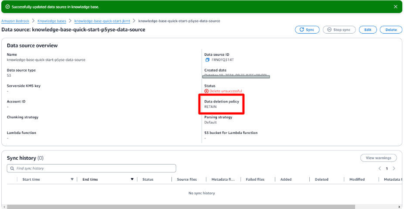Click the Delete unsuccessful error icon
Image resolution: width=404 pixels, height=209 pixels.
click(206, 91)
